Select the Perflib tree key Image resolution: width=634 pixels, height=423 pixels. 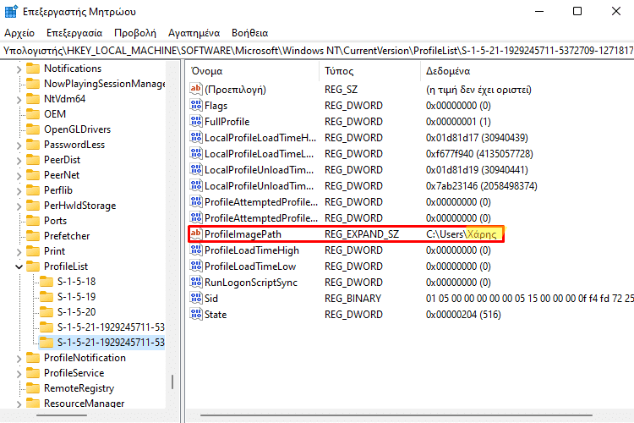point(57,190)
